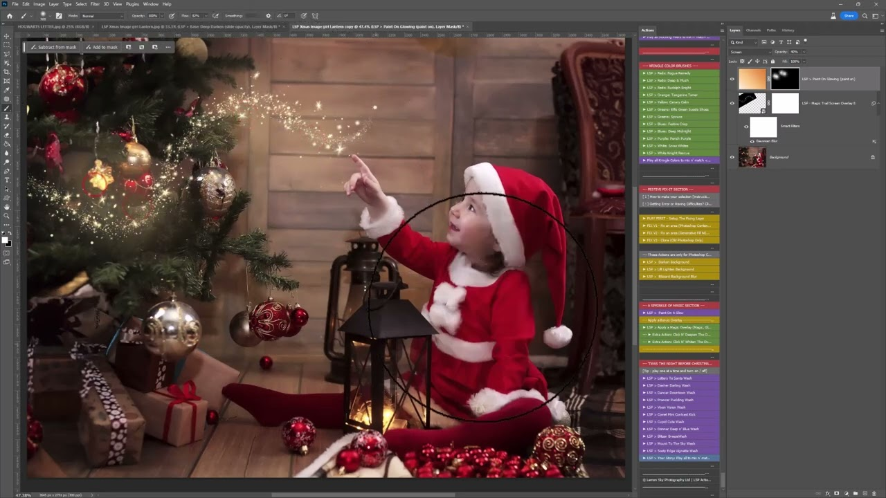This screenshot has width=886, height=498.
Task: Click the foreground color swatch
Action: click(x=6, y=239)
